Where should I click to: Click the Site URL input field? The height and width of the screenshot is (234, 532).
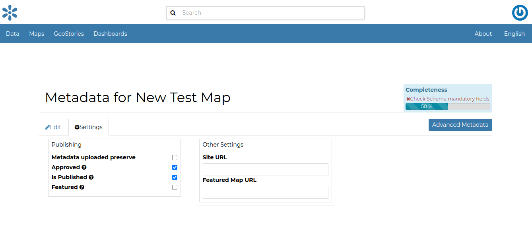(265, 170)
